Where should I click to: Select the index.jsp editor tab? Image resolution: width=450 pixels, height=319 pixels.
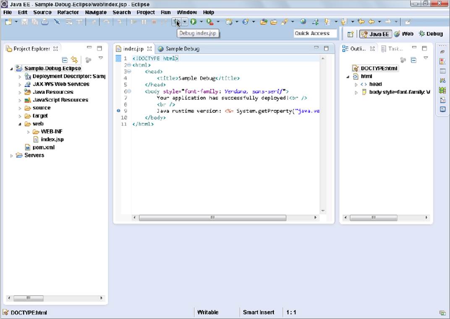[x=133, y=49]
